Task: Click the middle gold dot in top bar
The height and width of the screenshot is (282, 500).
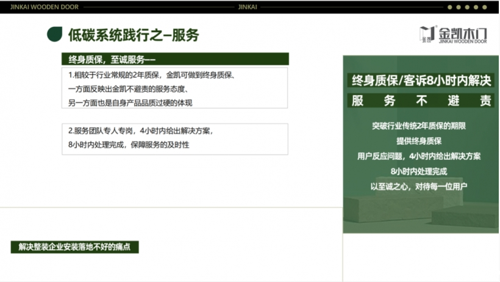Action: (x=468, y=7)
